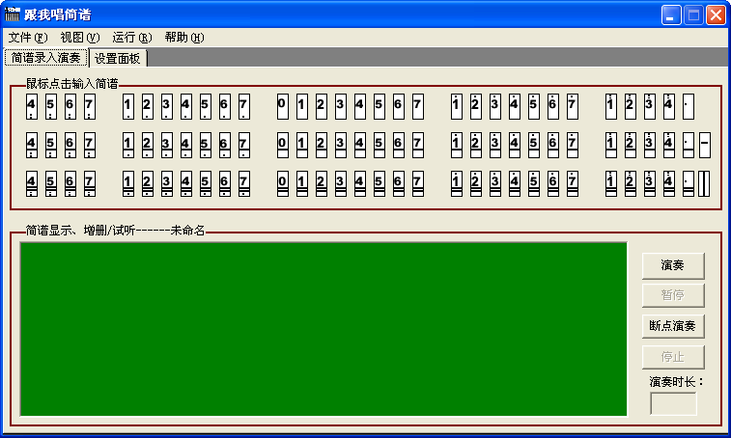Insert double-underlined note 1 with one dot below

point(128,184)
